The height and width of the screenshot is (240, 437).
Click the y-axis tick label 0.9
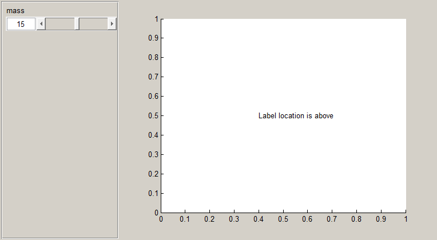pos(152,38)
